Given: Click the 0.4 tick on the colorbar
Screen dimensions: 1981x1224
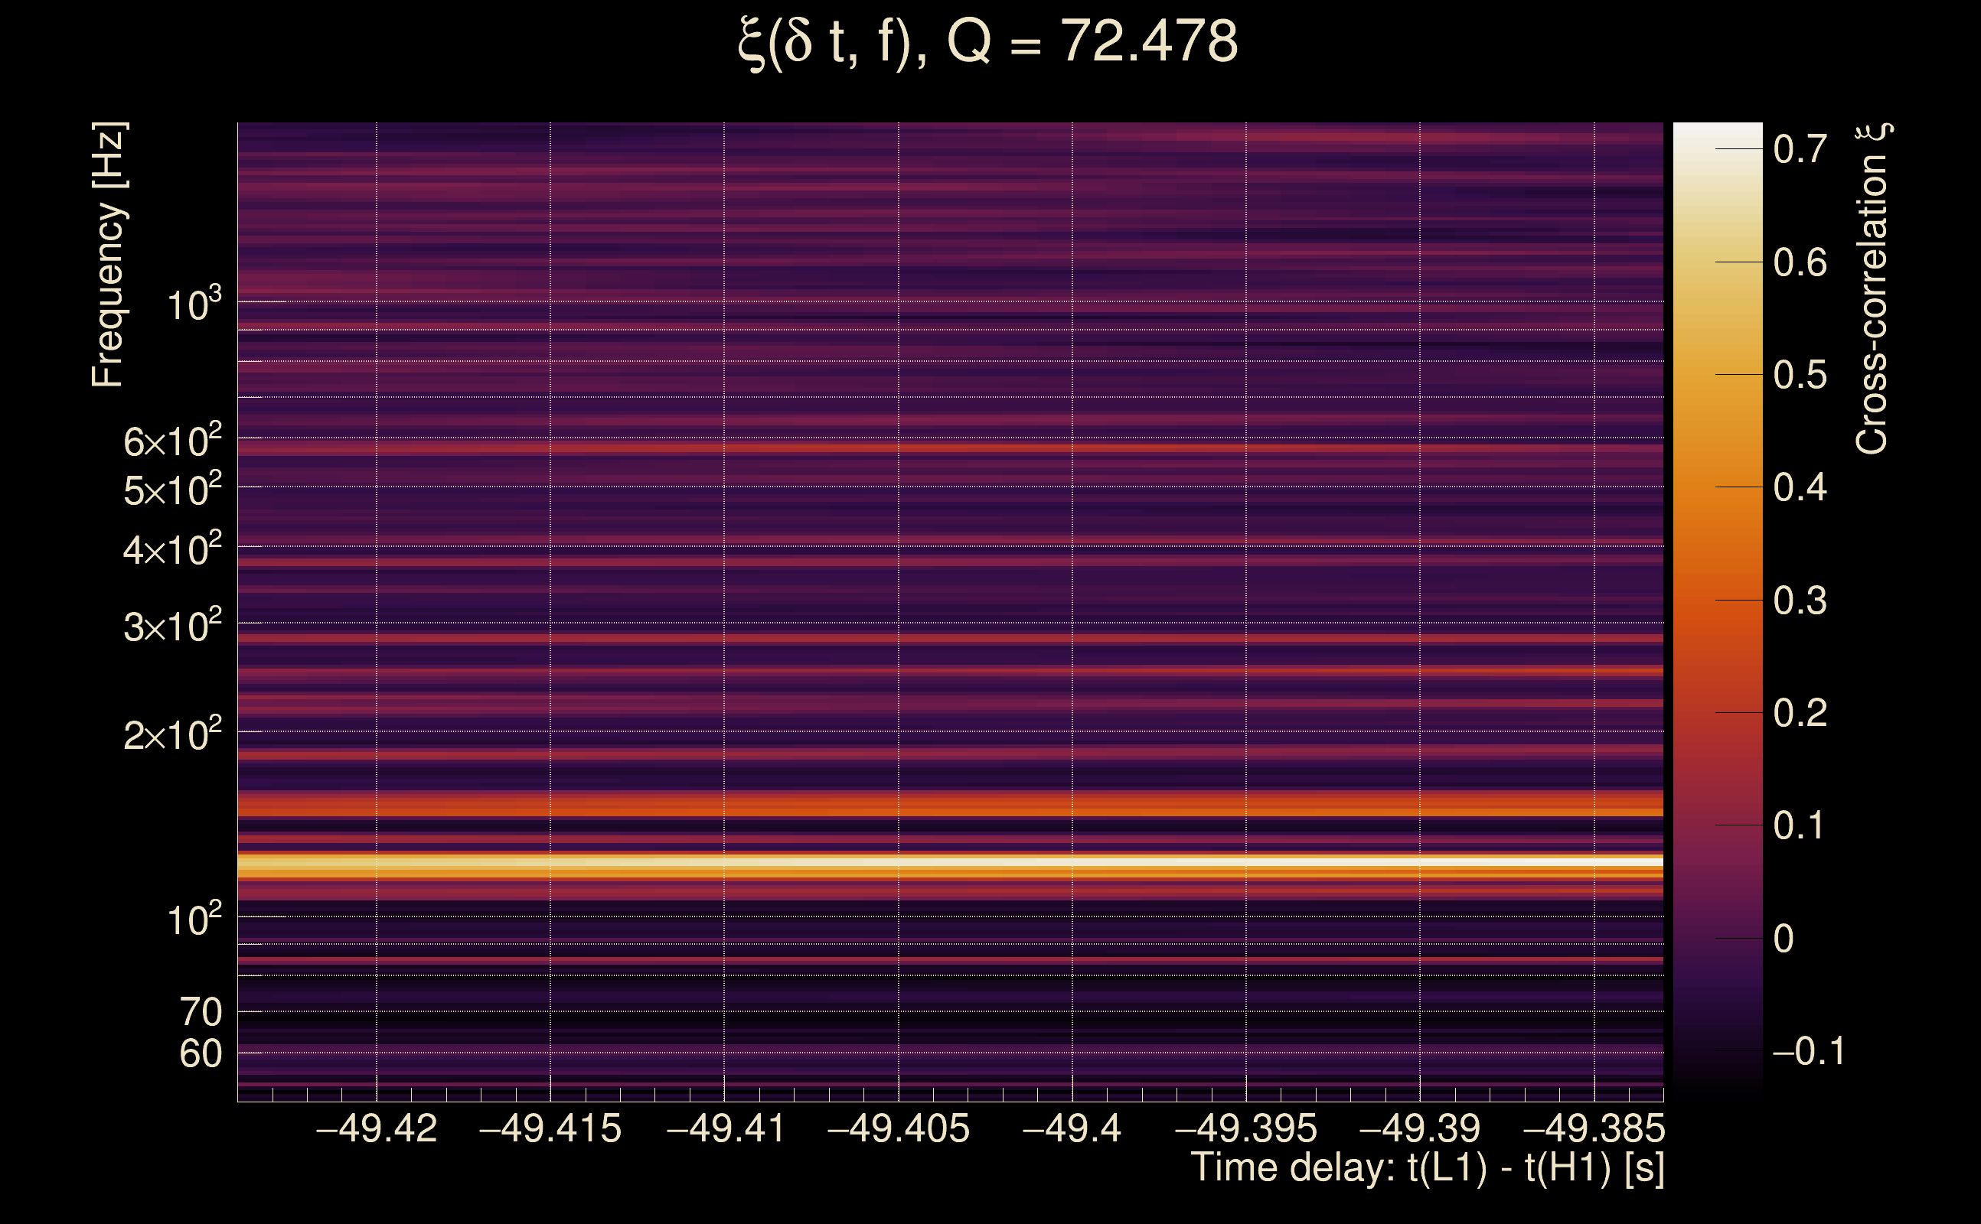Looking at the screenshot, I should point(1800,487).
